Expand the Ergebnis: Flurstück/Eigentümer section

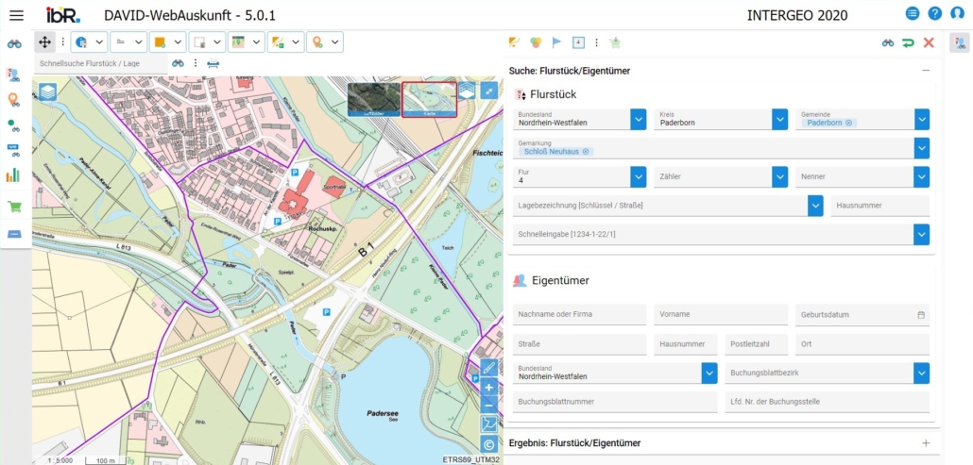click(x=926, y=442)
